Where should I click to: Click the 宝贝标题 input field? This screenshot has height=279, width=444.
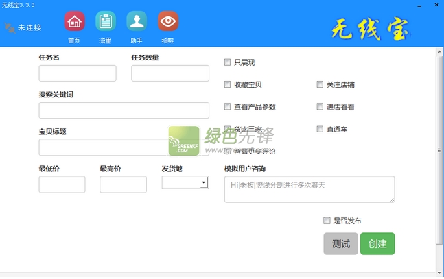(124, 147)
